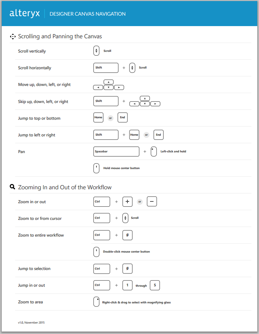Click the right-click mouse icon in Zoom to area row
This screenshot has width=259, height=334.
(96, 302)
